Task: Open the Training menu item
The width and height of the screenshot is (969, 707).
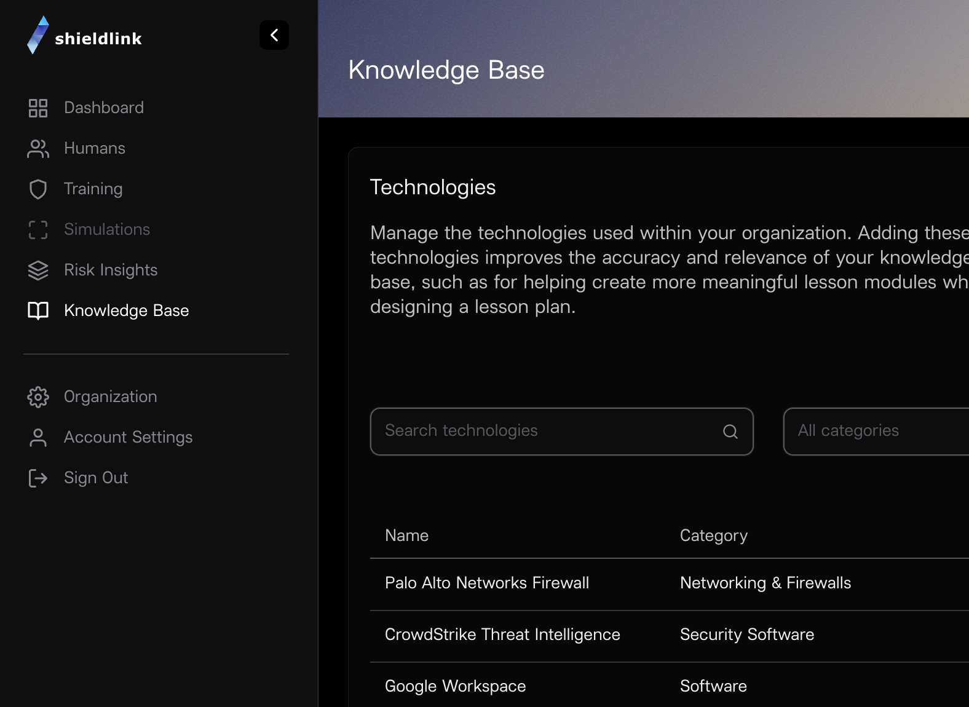Action: click(x=93, y=189)
